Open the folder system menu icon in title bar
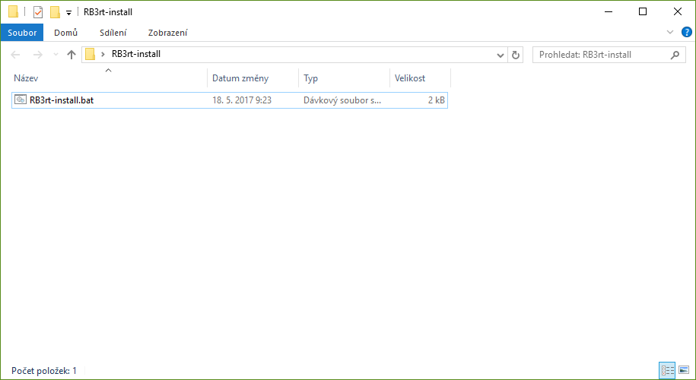The height and width of the screenshot is (380, 696). point(14,11)
